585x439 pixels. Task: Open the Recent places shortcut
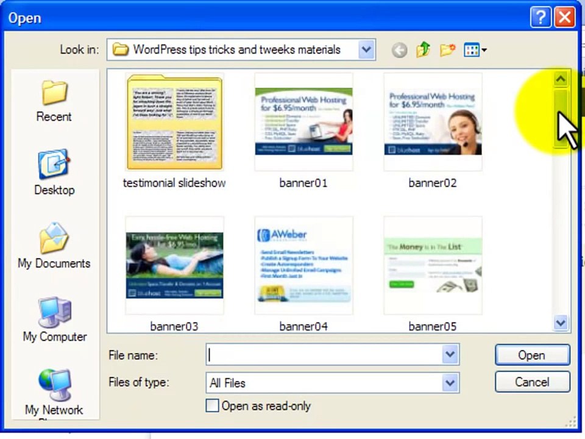[54, 101]
